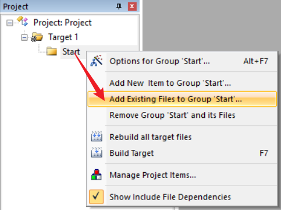281x210 pixels.
Task: Select the Target 1 label in tree
Action: [x=63, y=37]
